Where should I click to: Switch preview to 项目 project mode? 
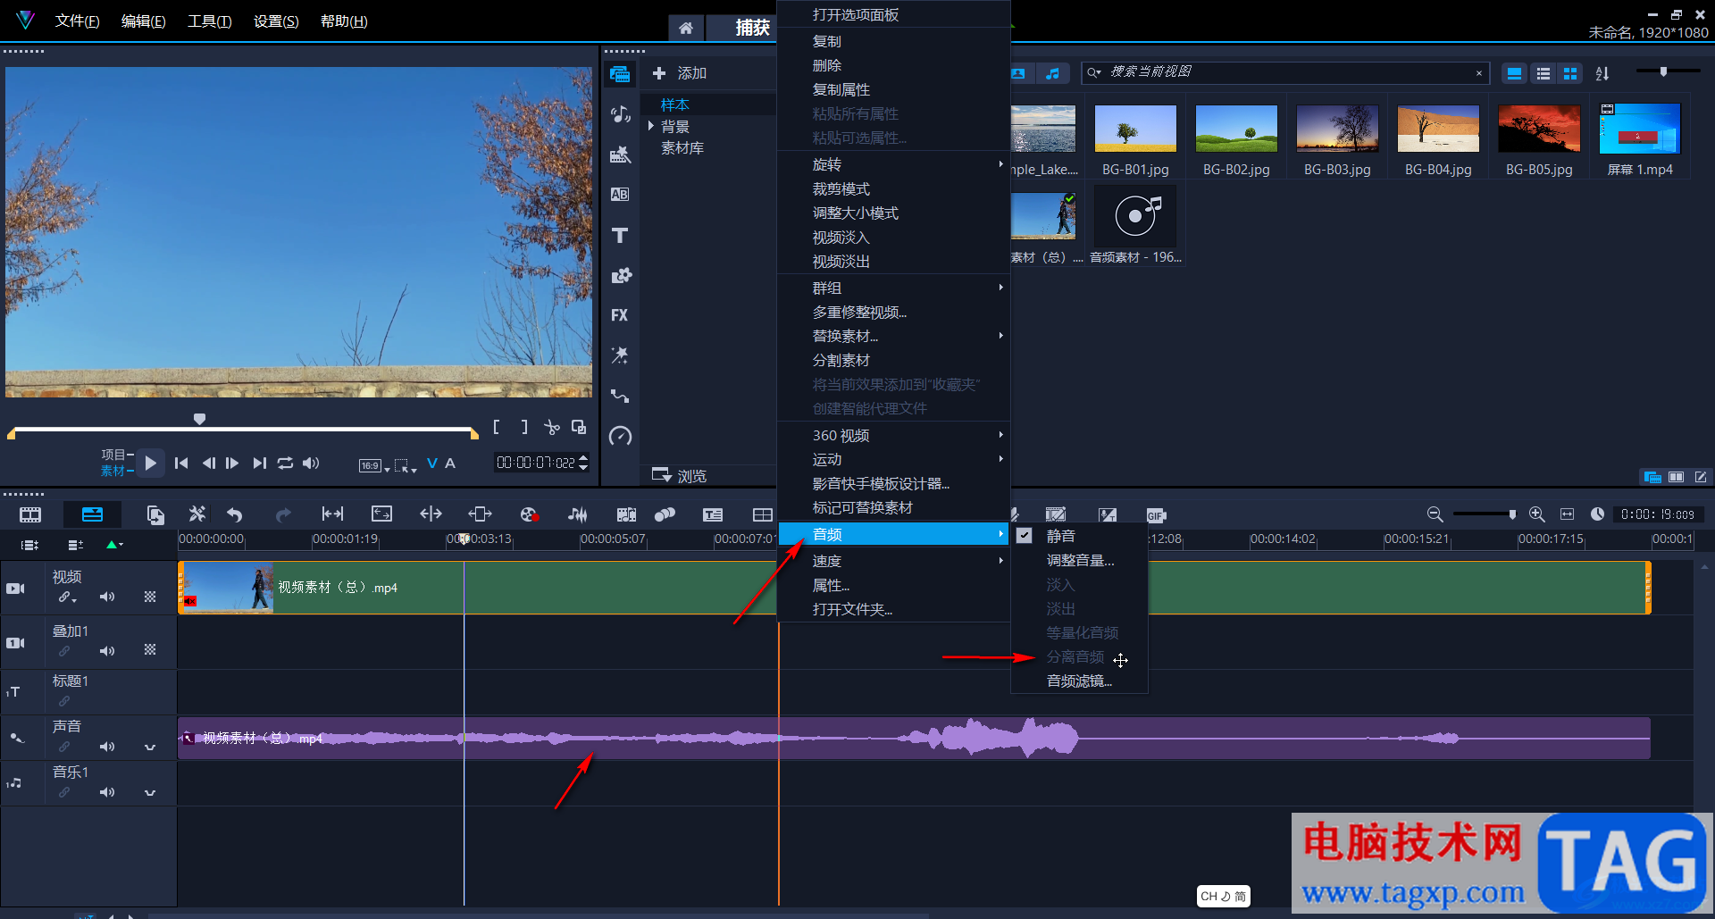coord(113,455)
